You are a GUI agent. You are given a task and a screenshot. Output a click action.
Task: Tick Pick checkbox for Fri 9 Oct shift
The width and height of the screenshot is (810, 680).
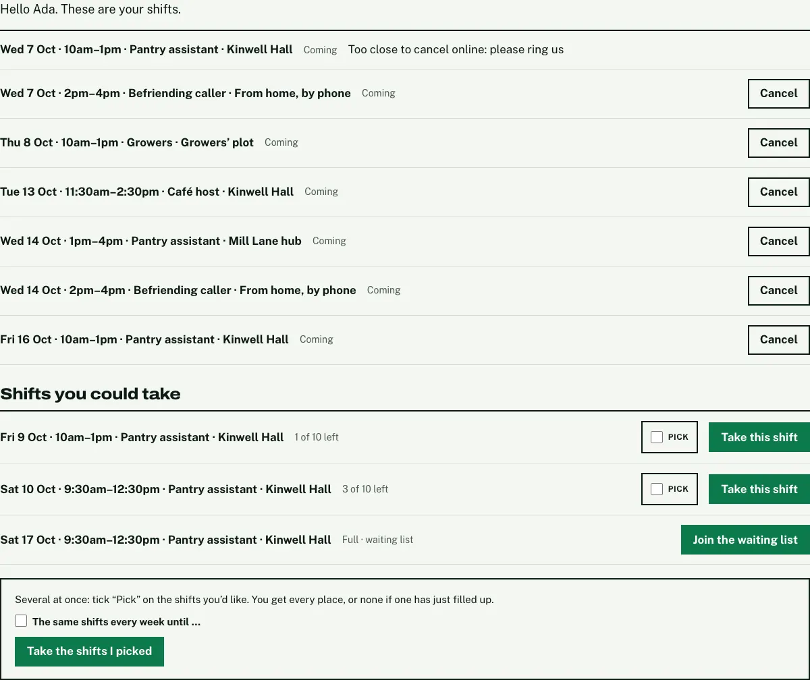click(x=657, y=437)
